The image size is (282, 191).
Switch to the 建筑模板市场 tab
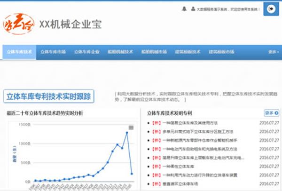coord(221,52)
